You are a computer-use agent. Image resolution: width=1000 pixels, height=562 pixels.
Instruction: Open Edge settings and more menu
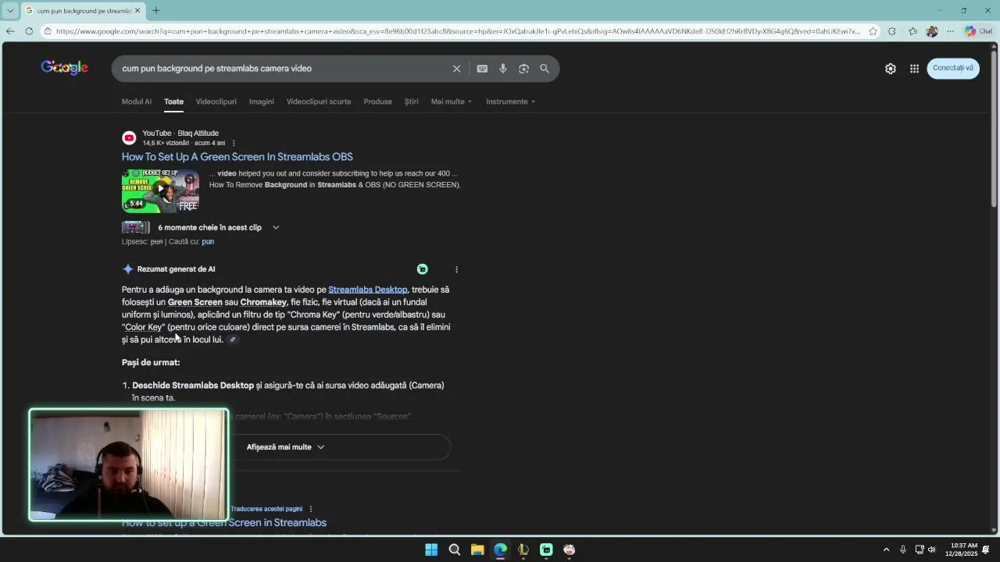coord(950,31)
